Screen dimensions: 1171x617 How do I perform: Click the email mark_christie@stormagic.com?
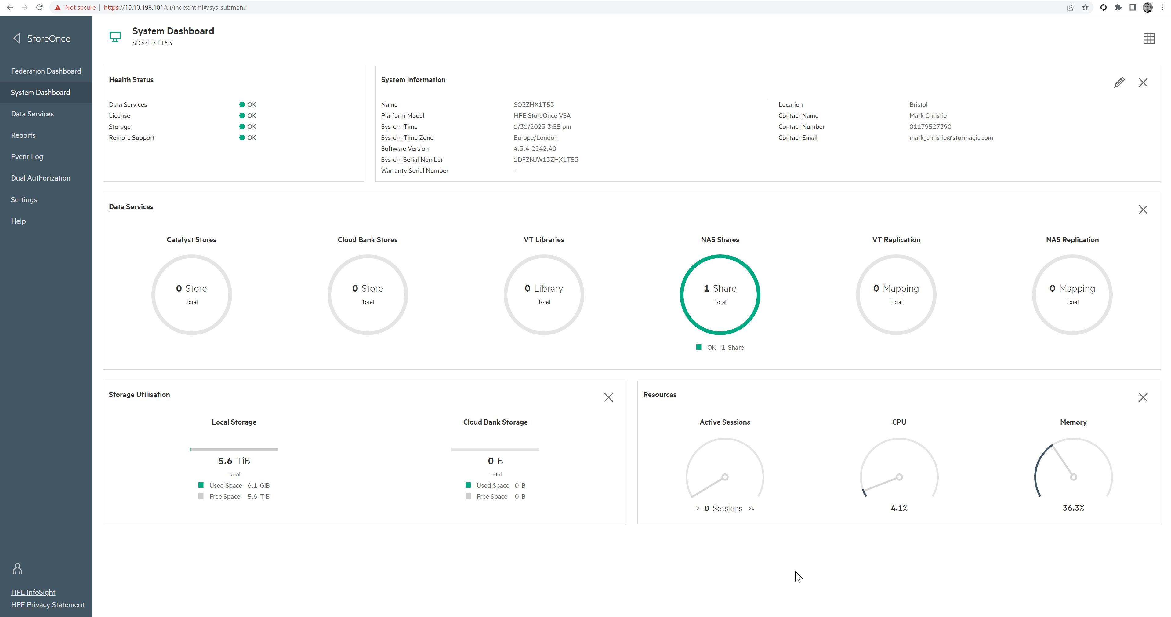(x=951, y=138)
